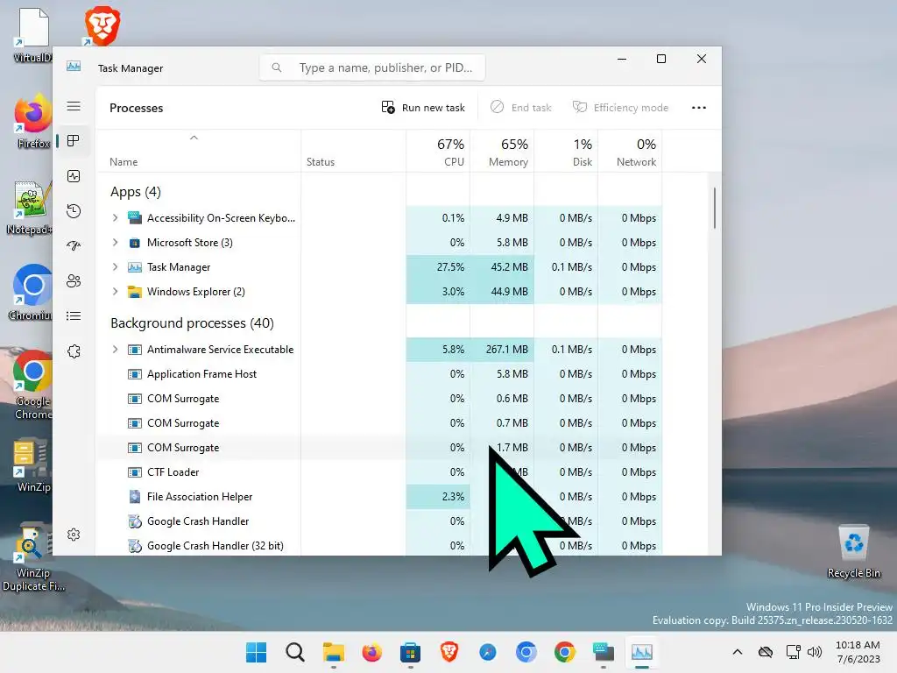Click the 267.1 MB memory value
The height and width of the screenshot is (673, 897).
(507, 350)
